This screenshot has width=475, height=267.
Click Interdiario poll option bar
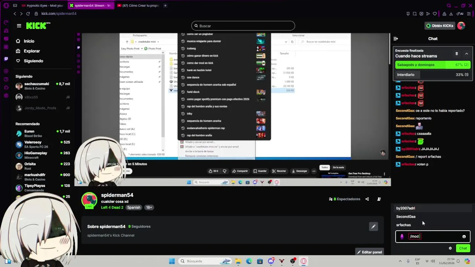click(433, 75)
